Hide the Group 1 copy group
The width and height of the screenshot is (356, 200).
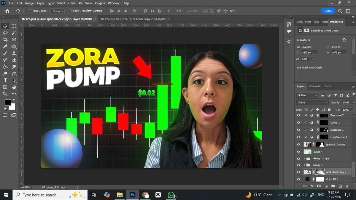tap(298, 159)
